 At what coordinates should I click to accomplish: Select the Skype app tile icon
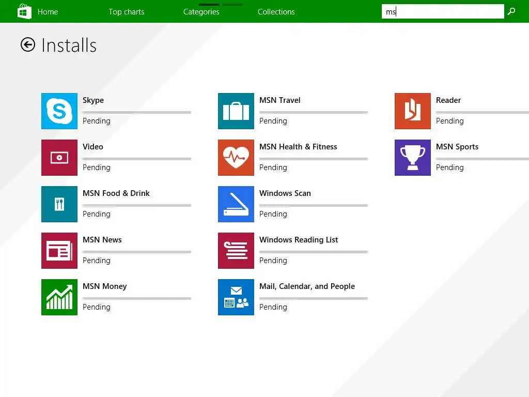tap(59, 111)
